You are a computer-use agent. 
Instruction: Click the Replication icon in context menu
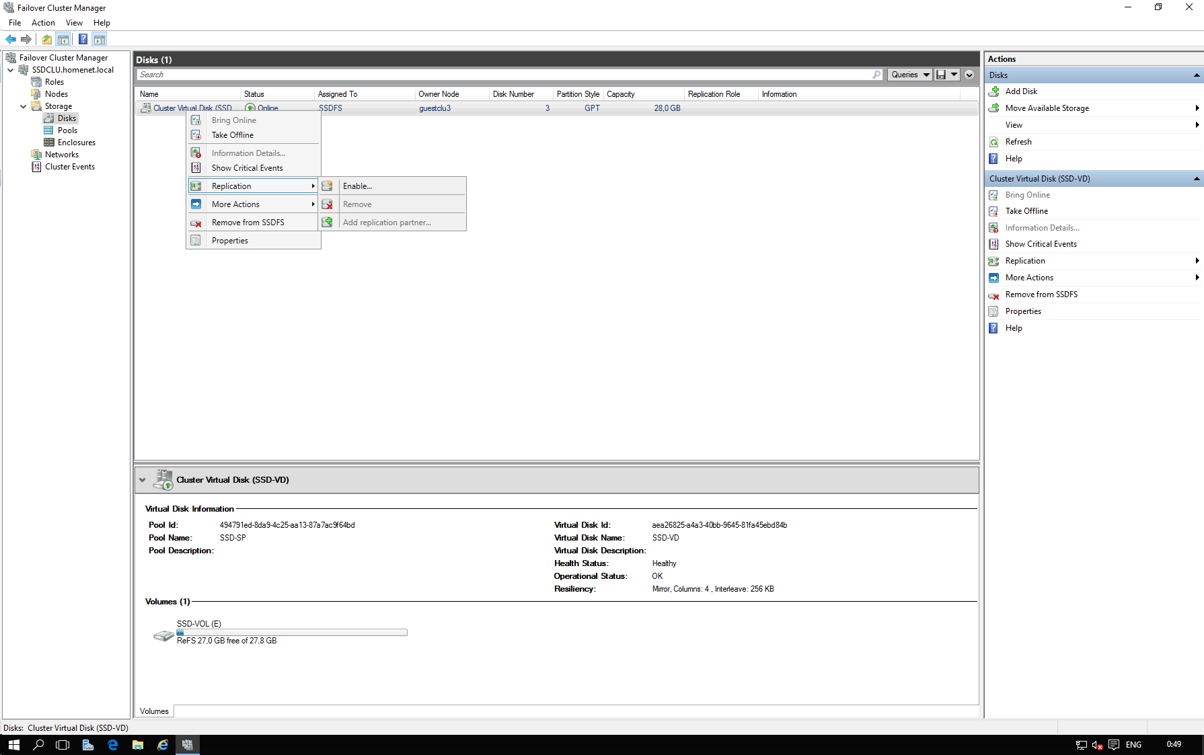196,186
